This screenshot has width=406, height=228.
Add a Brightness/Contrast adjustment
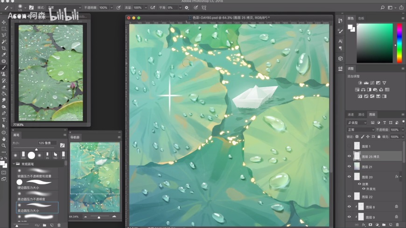pyautogui.click(x=360, y=83)
